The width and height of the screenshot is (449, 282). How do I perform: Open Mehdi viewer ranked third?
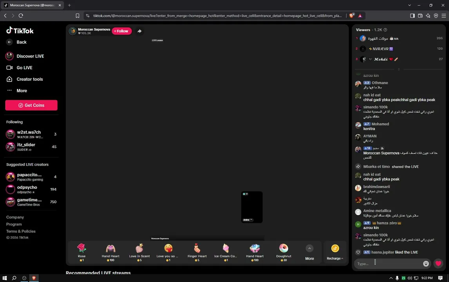pyautogui.click(x=399, y=59)
